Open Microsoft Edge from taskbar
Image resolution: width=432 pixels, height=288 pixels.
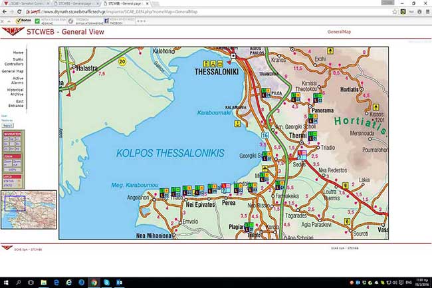56,283
